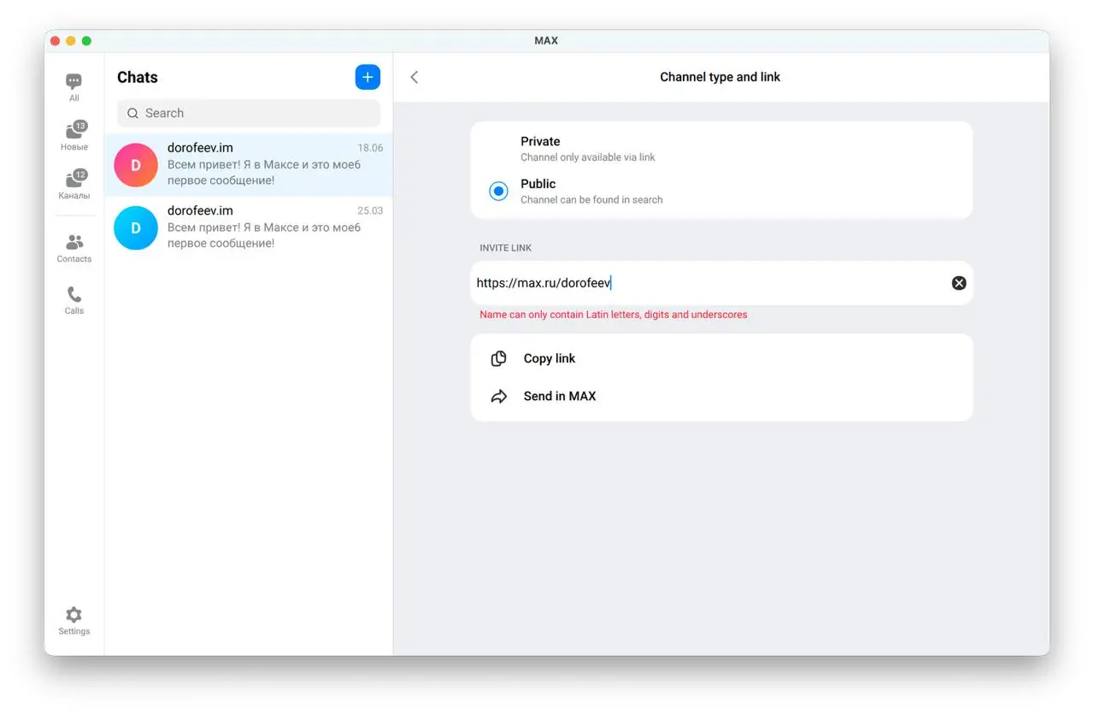Minimize the MAX window with the yellow button
This screenshot has width=1094, height=714.
point(71,41)
